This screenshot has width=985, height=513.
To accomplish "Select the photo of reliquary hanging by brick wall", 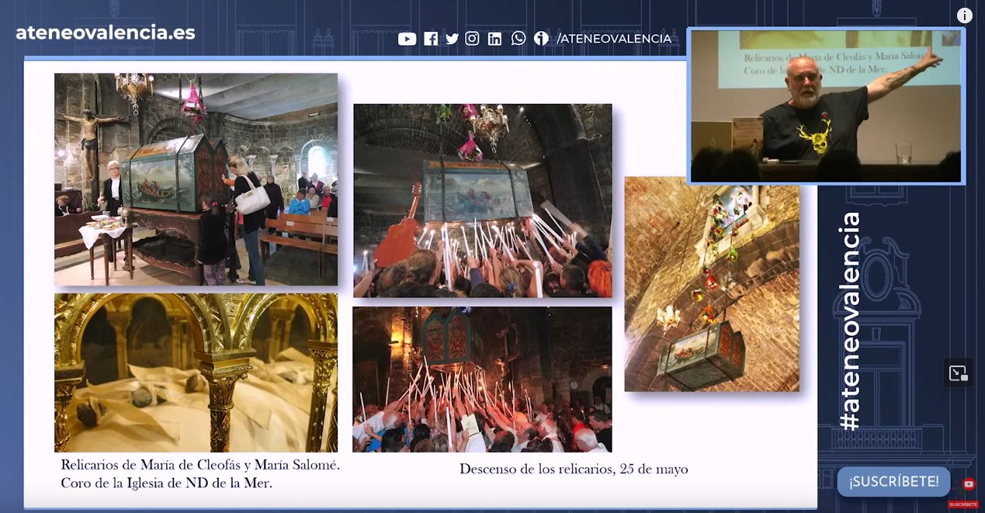I will (x=711, y=284).
